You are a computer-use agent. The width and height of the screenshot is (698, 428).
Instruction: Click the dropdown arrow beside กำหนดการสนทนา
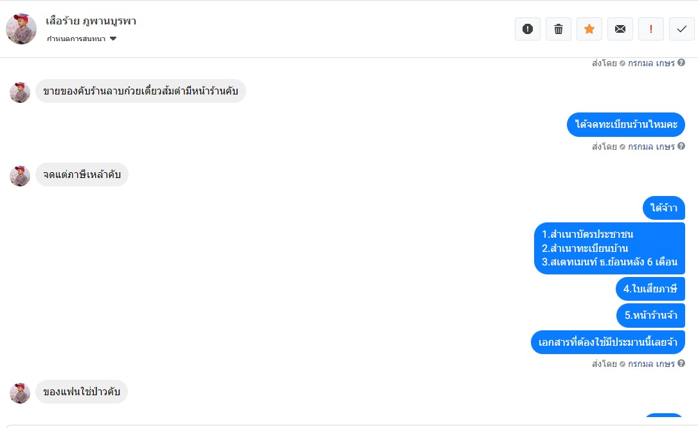coord(113,39)
